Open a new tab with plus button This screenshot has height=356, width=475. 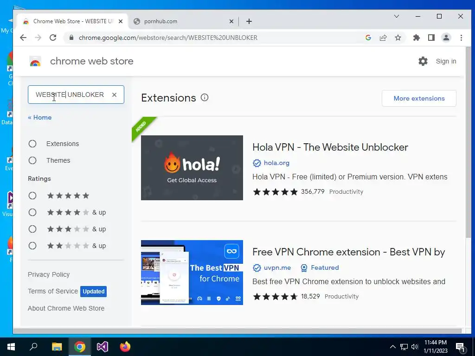249,21
